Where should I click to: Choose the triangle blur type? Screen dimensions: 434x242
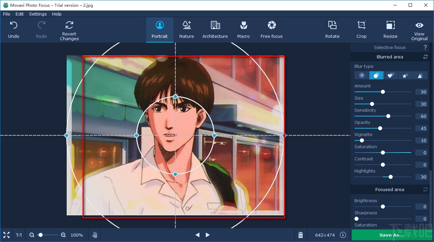coord(420,75)
